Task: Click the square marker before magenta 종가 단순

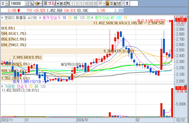Action: click(x=40, y=18)
